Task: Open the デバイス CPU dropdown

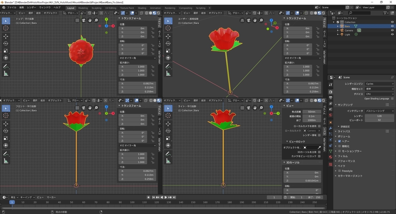Action: pyautogui.click(x=379, y=94)
